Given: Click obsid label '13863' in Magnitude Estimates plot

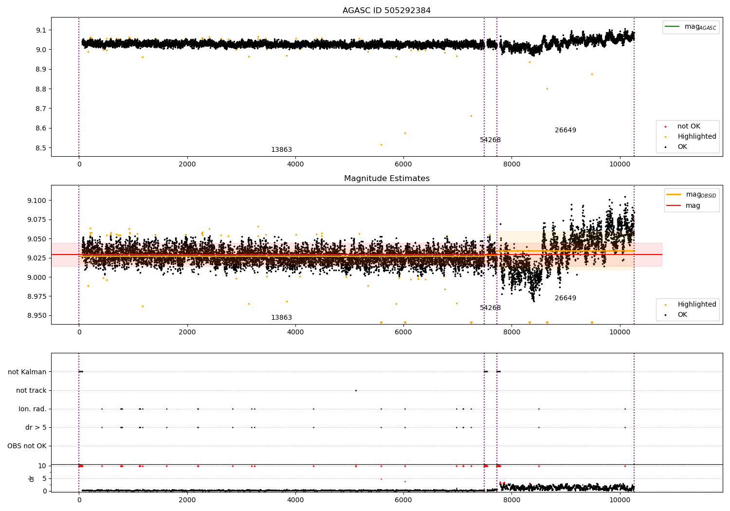Looking at the screenshot, I should [x=281, y=318].
